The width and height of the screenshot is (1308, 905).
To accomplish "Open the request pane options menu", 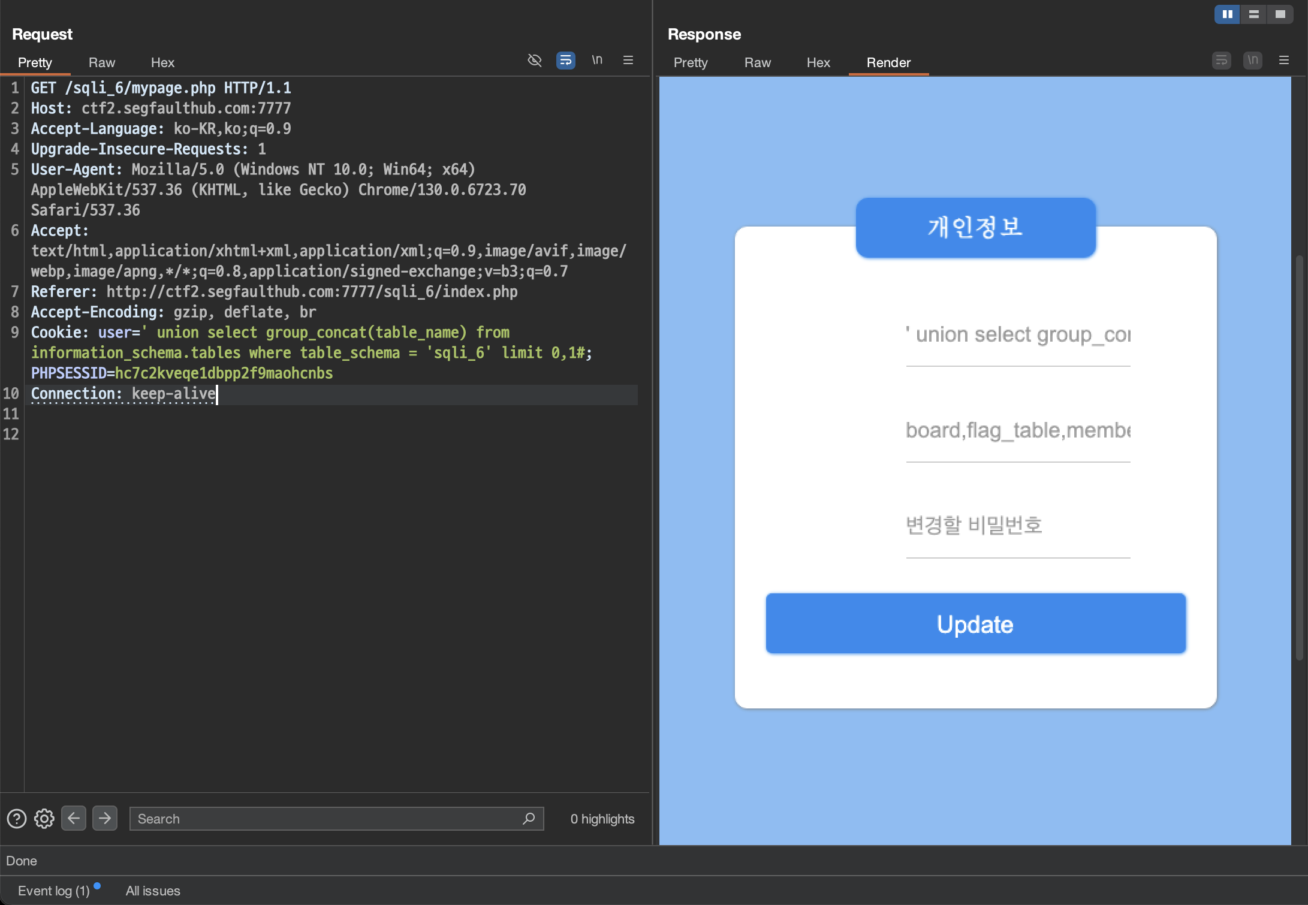I will 628,61.
